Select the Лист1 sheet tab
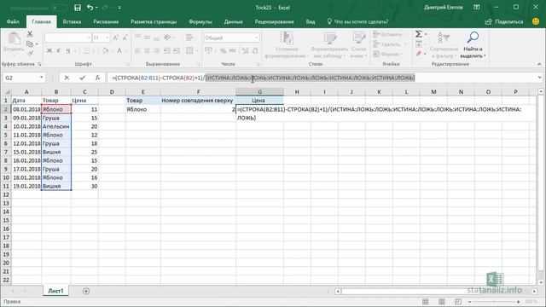 (x=55, y=291)
